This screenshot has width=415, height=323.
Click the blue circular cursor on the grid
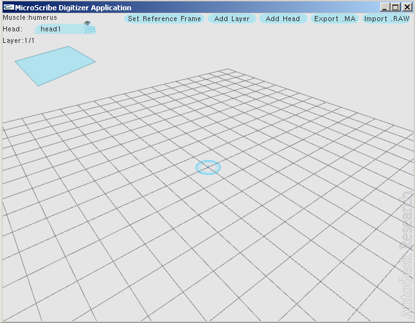pyautogui.click(x=208, y=167)
